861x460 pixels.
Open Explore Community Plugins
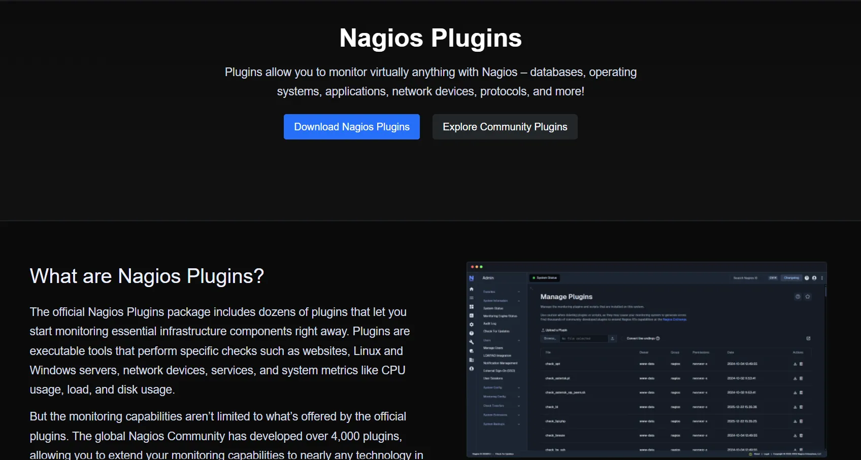point(505,127)
